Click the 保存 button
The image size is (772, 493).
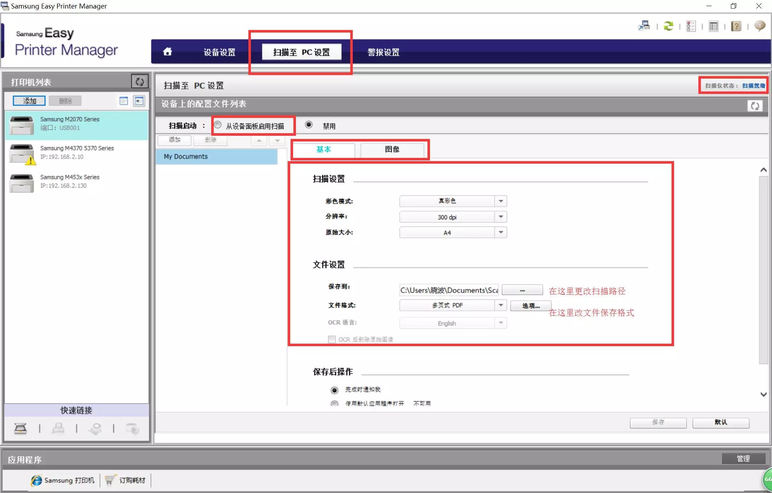(x=658, y=422)
